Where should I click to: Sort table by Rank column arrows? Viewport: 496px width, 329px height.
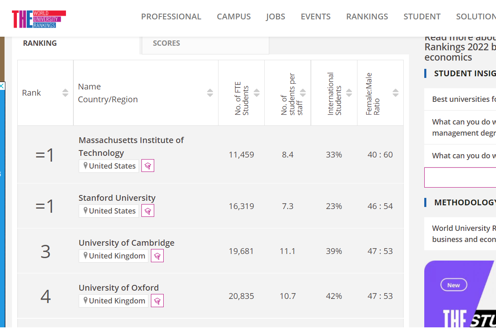click(65, 93)
